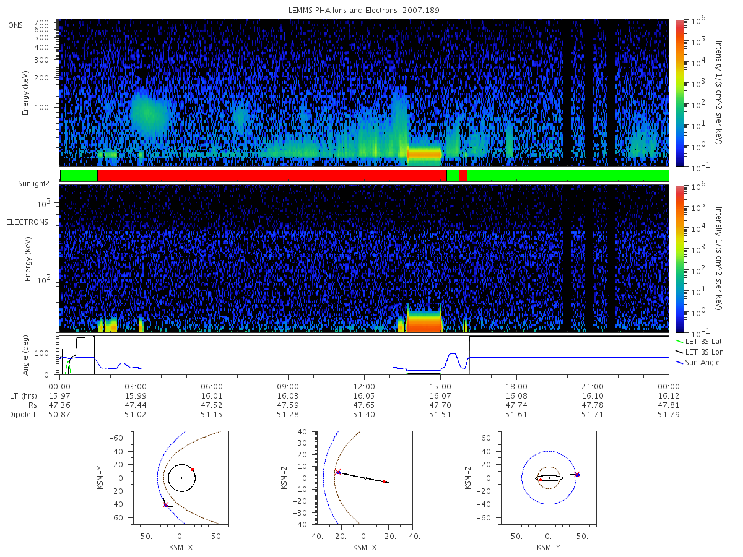Click the "15:00" time tick label
This screenshot has width=743, height=557.
[440, 387]
